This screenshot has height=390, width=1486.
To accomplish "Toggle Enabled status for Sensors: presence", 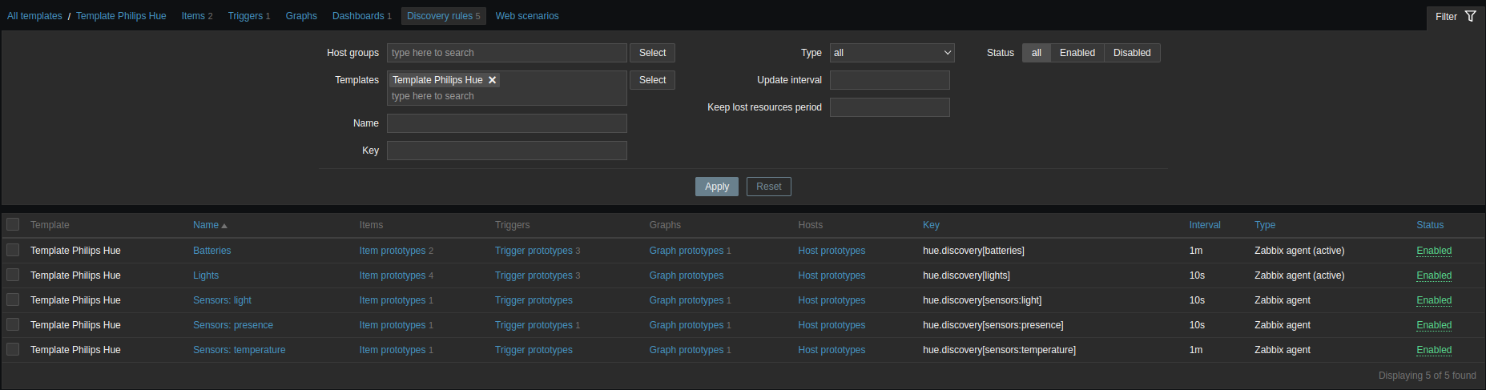I will click(1434, 325).
